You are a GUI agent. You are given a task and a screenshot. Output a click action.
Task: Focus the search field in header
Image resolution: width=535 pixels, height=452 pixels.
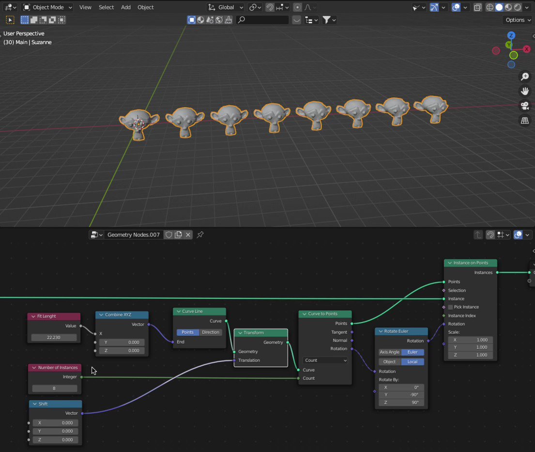coord(262,20)
